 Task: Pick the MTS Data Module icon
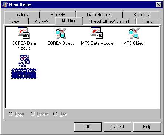(97, 33)
